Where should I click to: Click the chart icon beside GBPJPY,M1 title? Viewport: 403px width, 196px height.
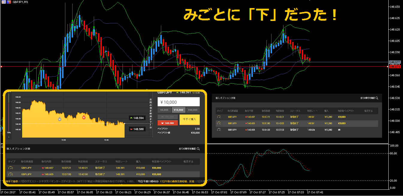pos(3,2)
